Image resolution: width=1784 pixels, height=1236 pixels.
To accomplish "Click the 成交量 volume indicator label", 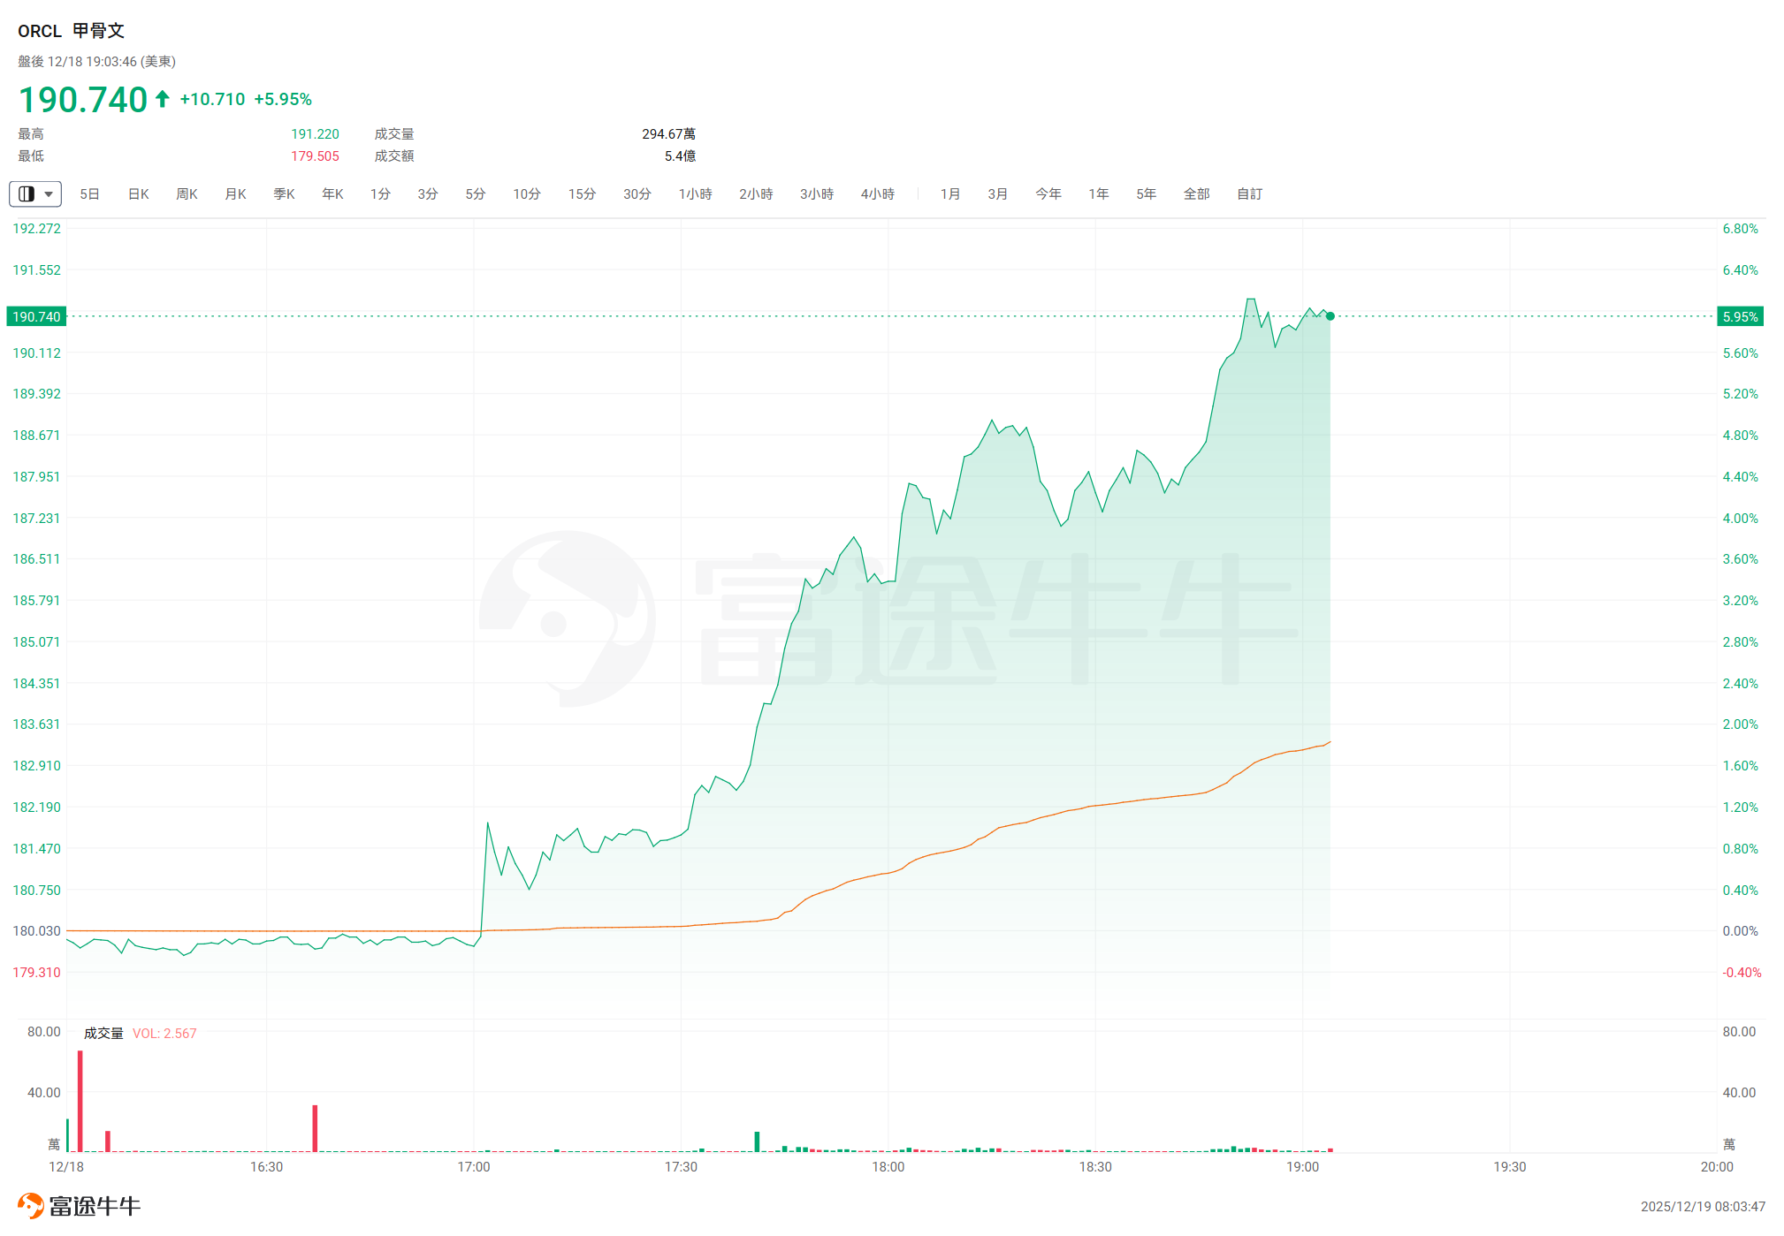I will 103,1033.
